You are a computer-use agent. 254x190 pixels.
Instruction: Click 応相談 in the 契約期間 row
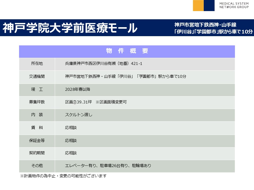[71, 153]
